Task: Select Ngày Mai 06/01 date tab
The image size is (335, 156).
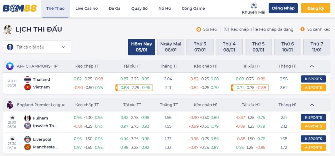Action: click(x=171, y=47)
